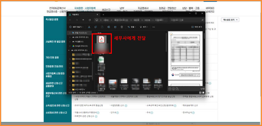This screenshot has width=262, height=126.
Task: Click the preview pane vertical scrollbar
Action: tap(204, 36)
